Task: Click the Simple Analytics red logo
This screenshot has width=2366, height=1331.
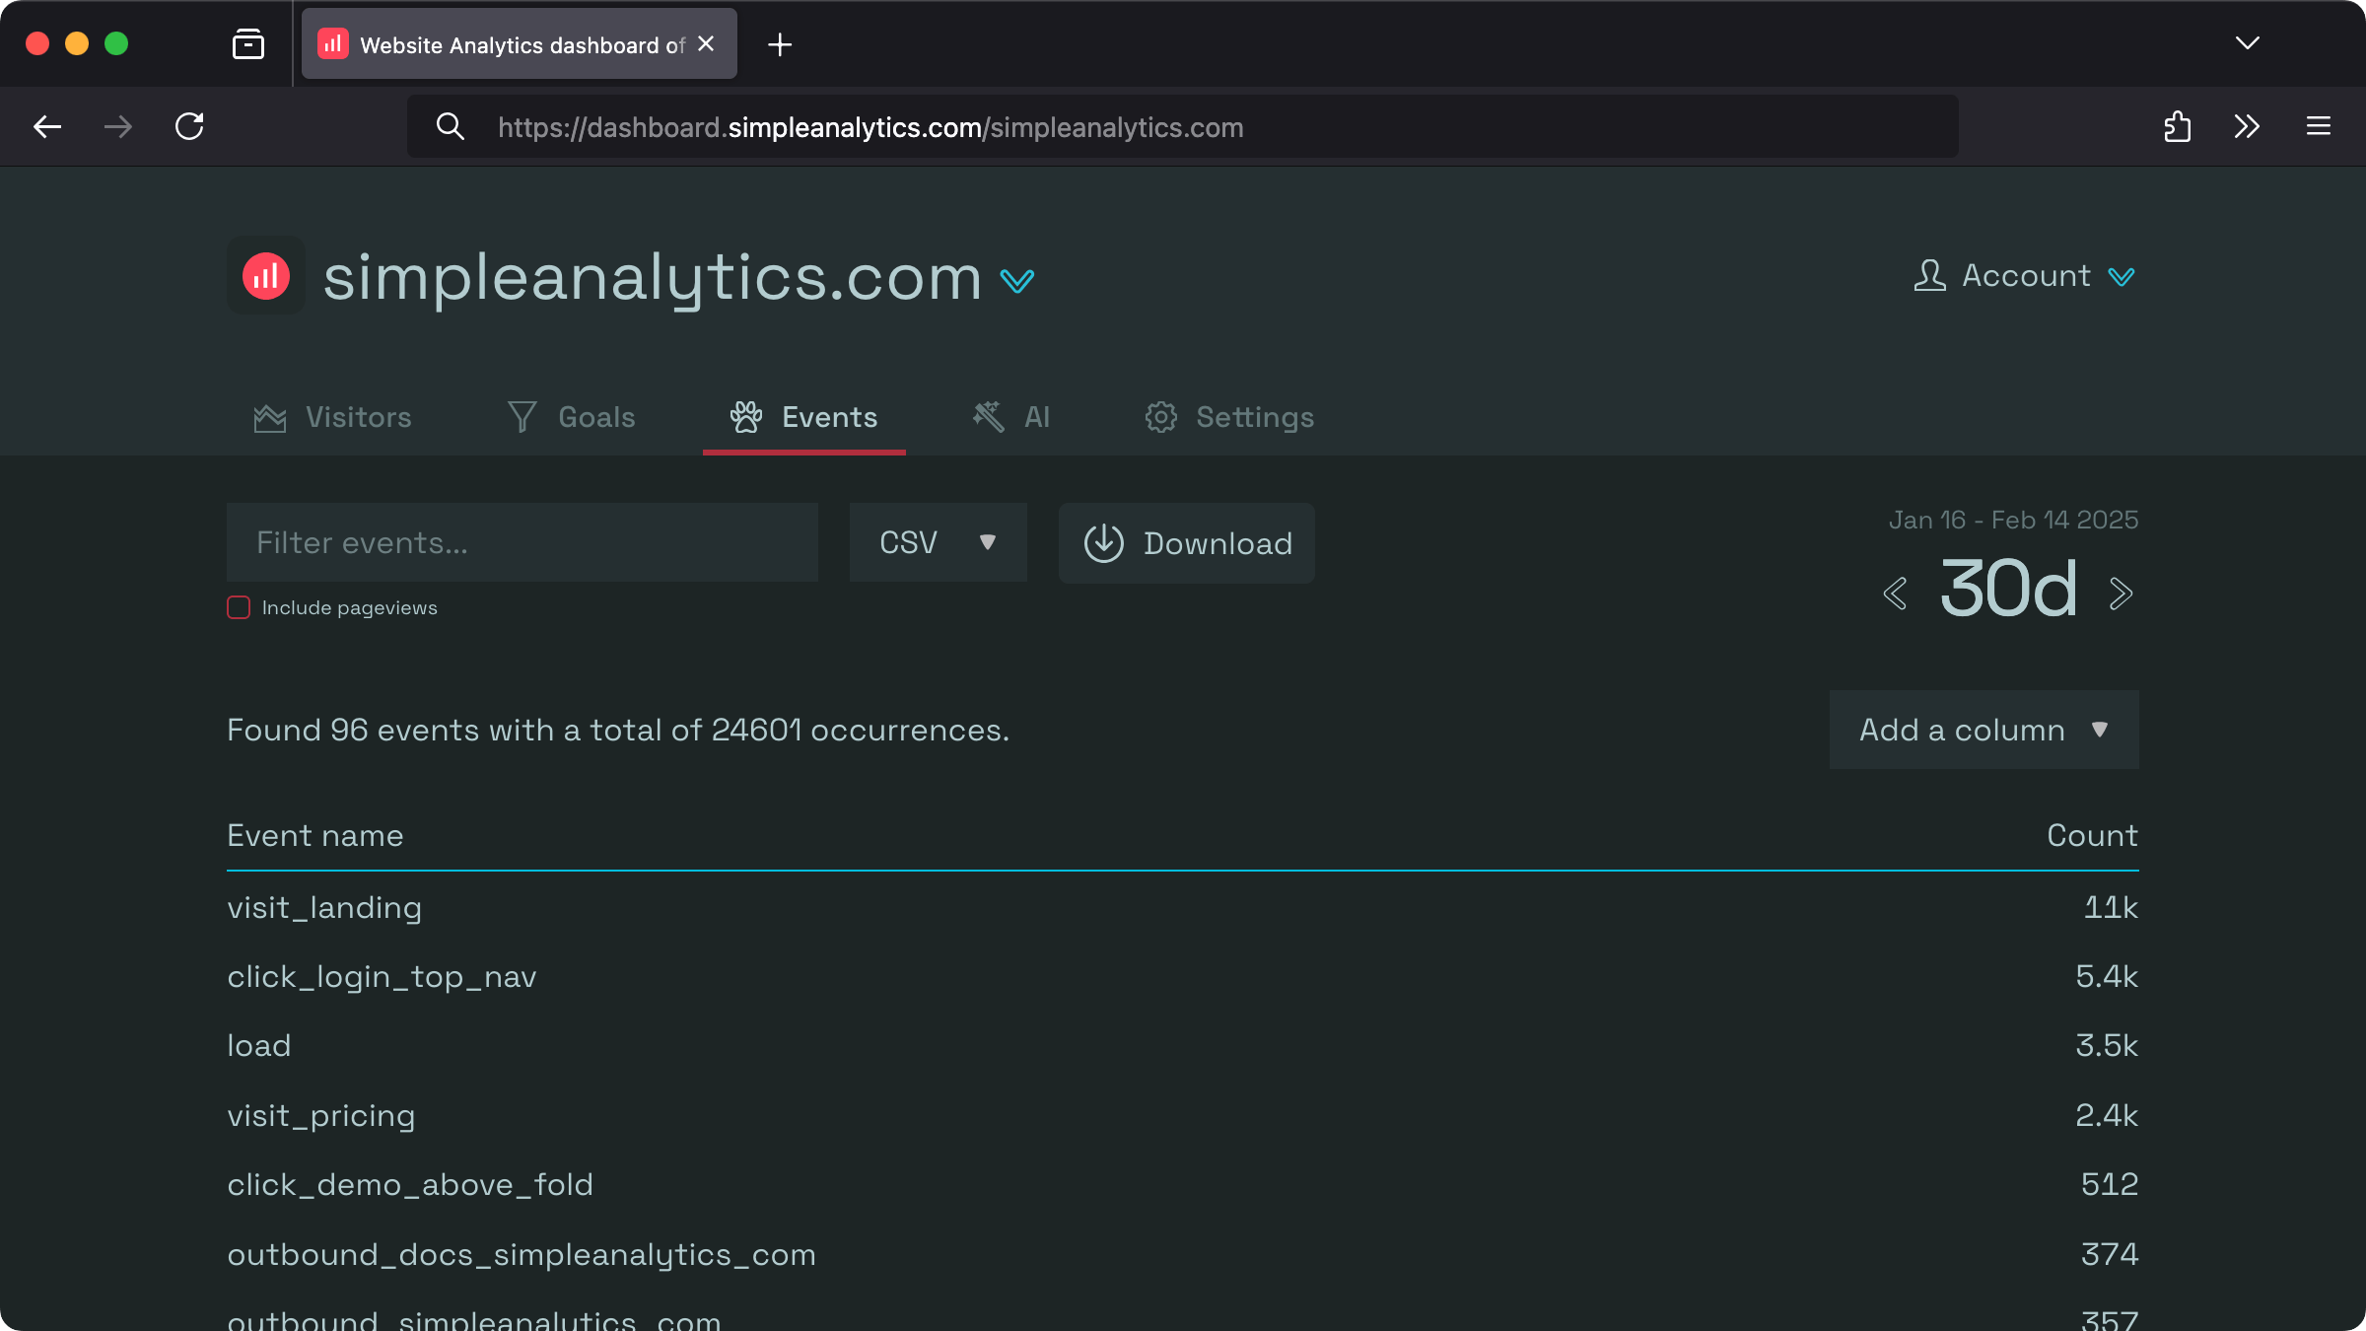Action: (266, 275)
